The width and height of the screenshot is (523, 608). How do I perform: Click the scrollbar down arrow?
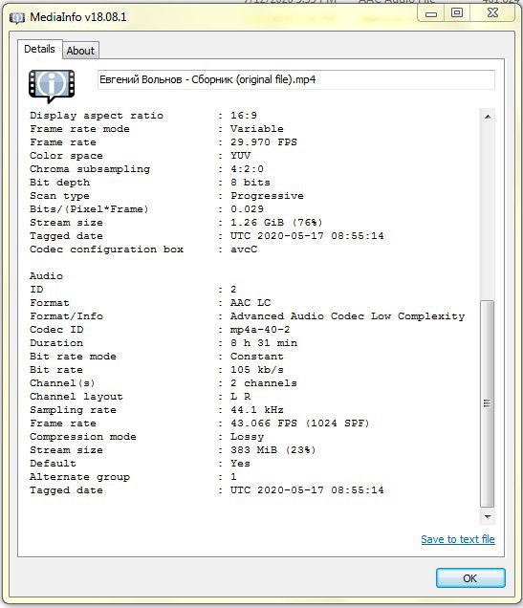pyautogui.click(x=488, y=517)
